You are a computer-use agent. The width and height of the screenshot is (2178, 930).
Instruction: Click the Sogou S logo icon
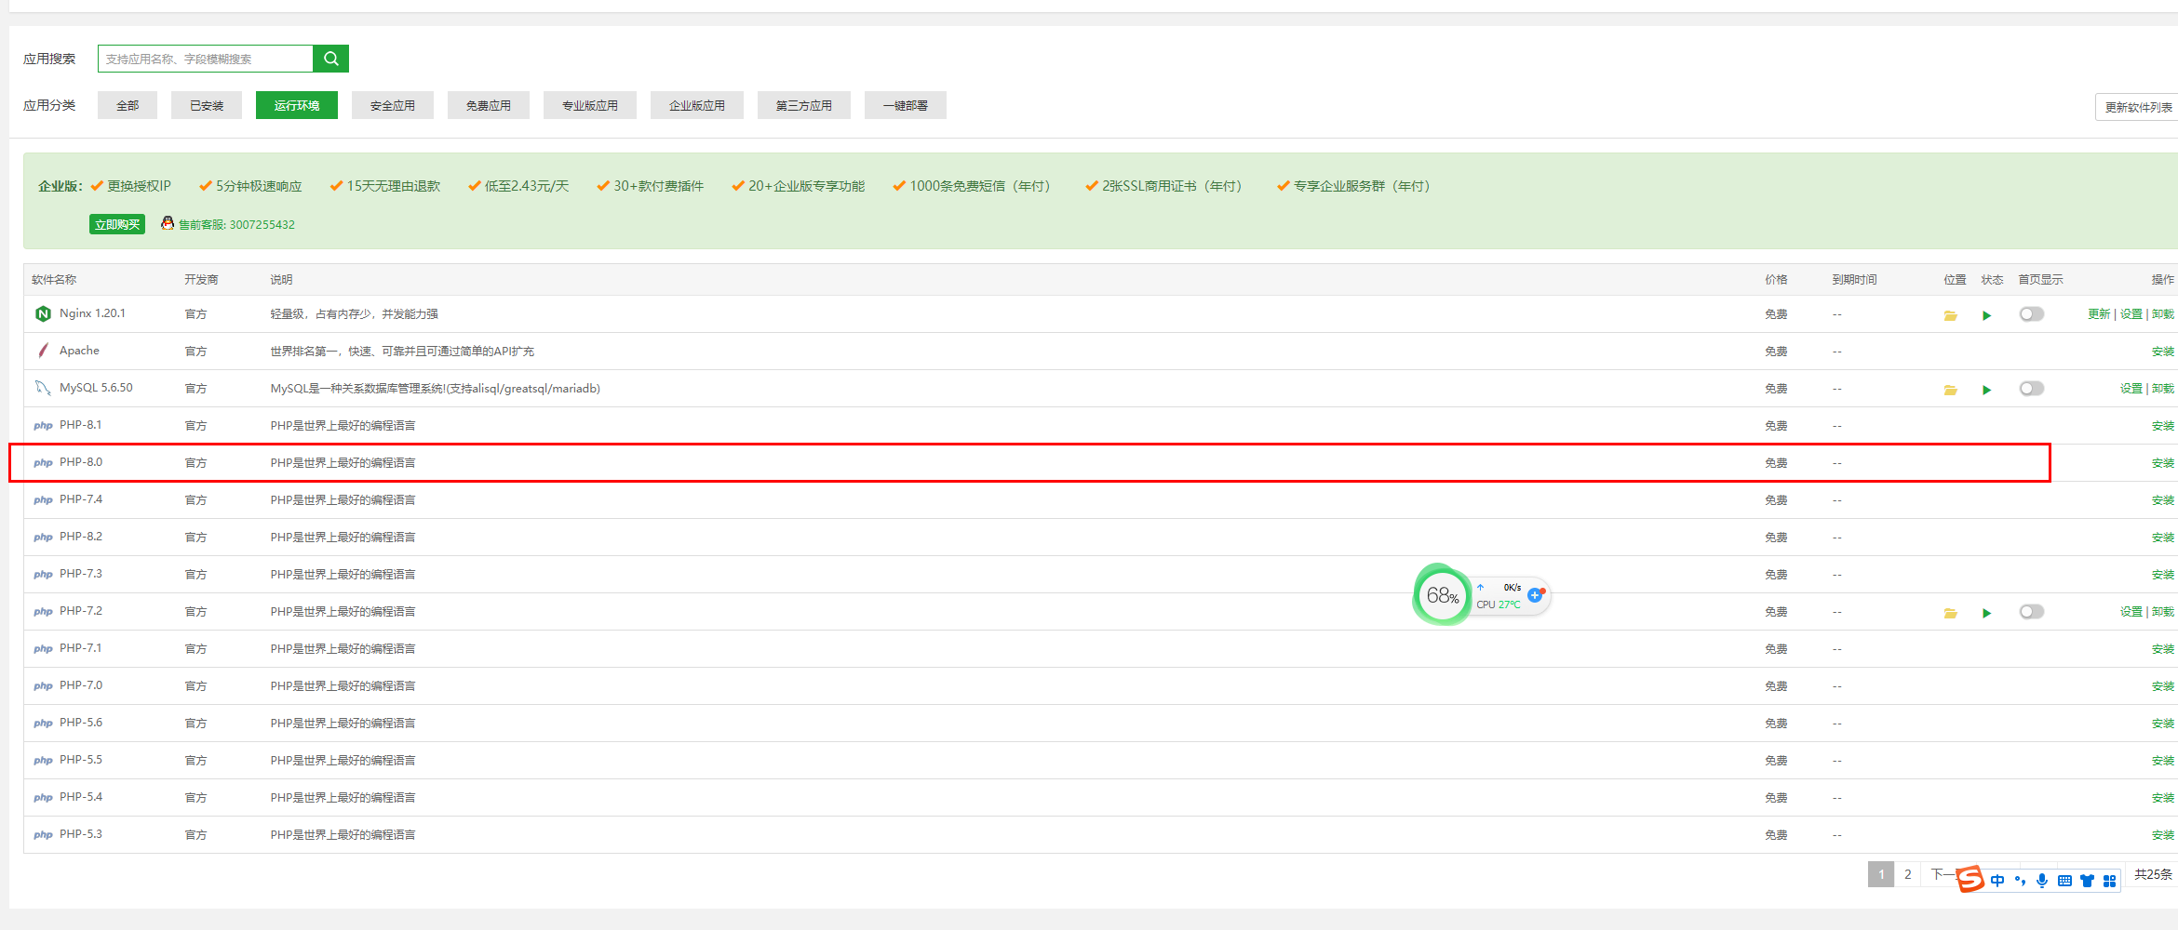tap(1970, 879)
